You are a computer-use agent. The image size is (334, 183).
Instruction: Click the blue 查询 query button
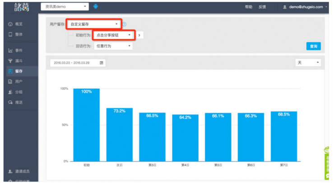click(313, 46)
